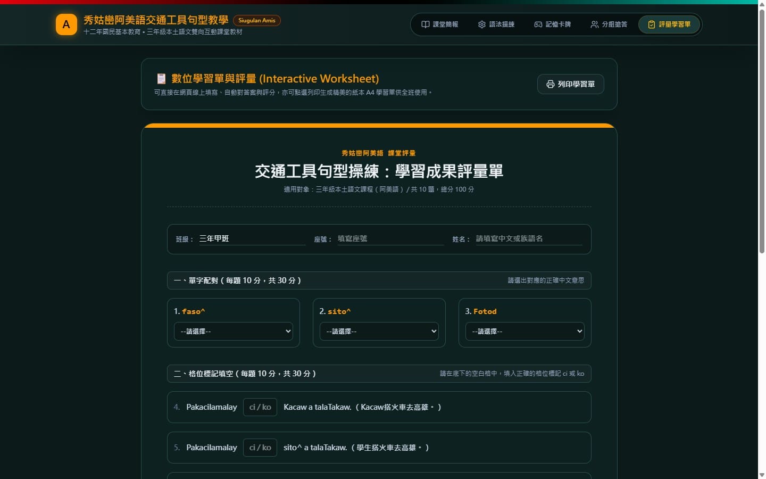This screenshot has width=766, height=479.
Task: Click the section header 二、格位標記填空
Action: (379, 374)
